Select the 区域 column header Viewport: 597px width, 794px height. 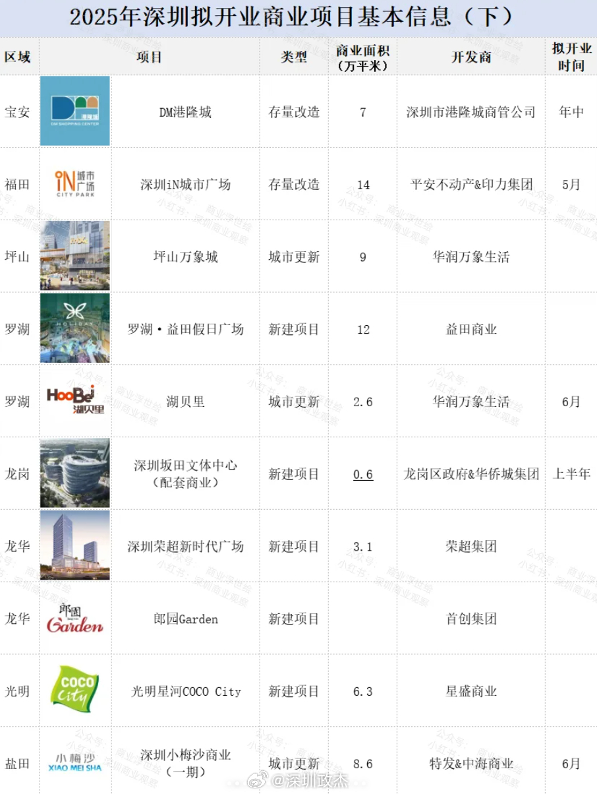coord(18,57)
